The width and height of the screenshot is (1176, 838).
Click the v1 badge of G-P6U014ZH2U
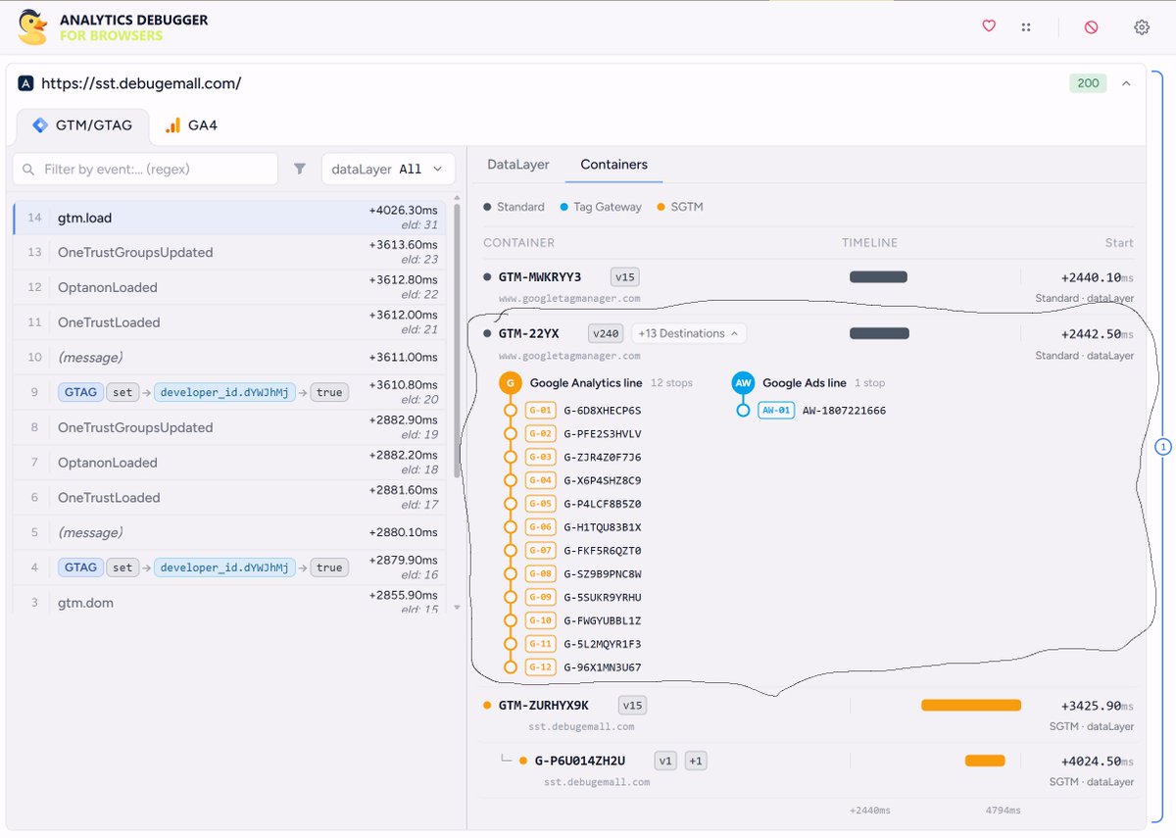point(666,761)
